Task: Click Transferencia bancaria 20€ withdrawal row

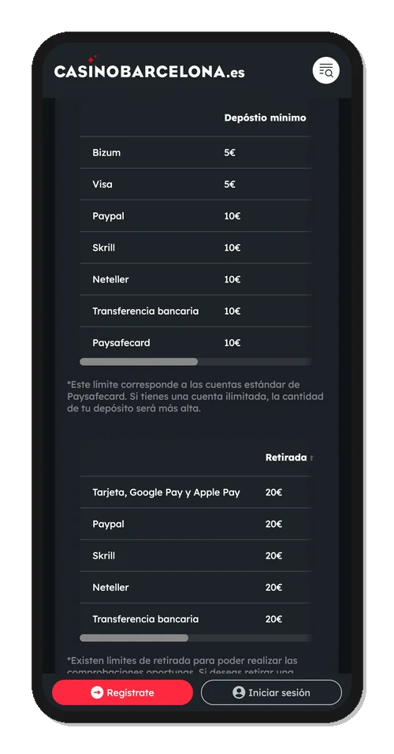Action: point(195,619)
